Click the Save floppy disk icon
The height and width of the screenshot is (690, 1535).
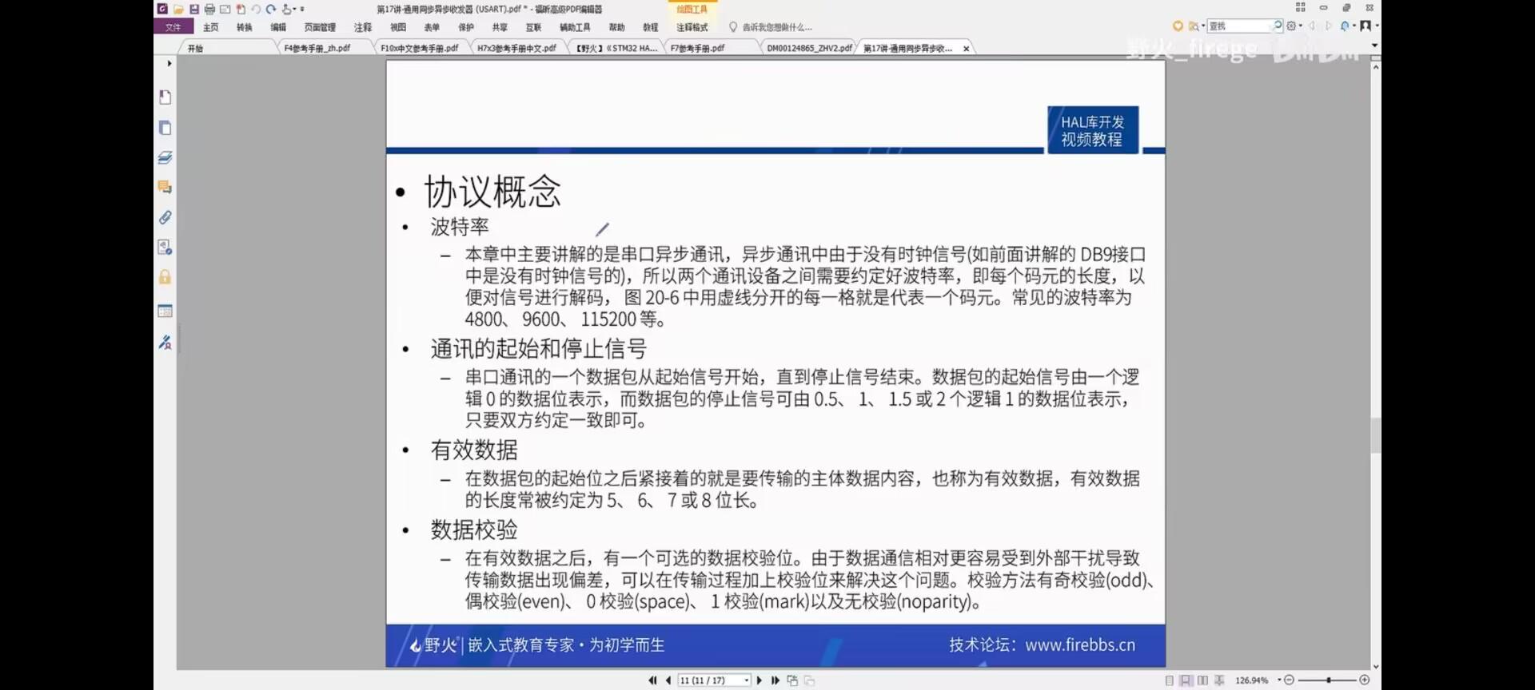pyautogui.click(x=193, y=9)
